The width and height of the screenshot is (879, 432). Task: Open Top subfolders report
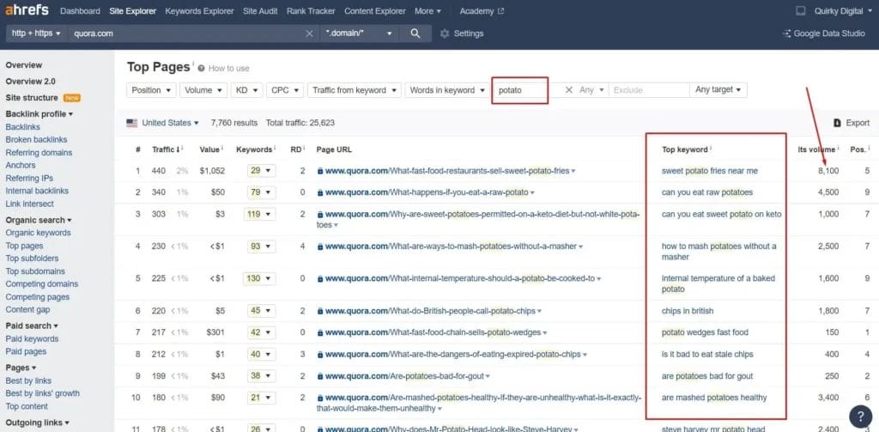[32, 259]
